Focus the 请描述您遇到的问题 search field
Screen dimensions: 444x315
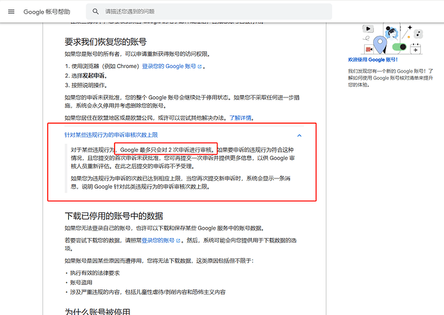[x=208, y=12]
